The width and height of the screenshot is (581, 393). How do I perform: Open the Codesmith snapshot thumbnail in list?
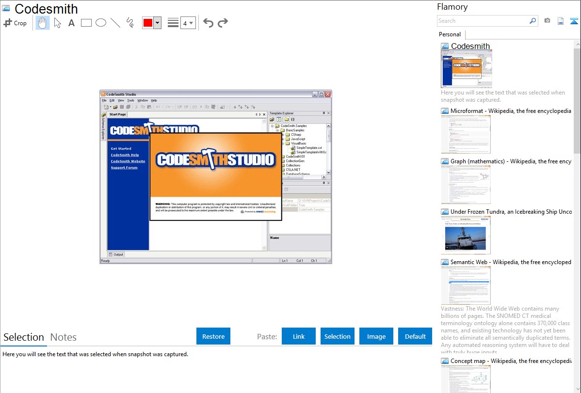466,69
